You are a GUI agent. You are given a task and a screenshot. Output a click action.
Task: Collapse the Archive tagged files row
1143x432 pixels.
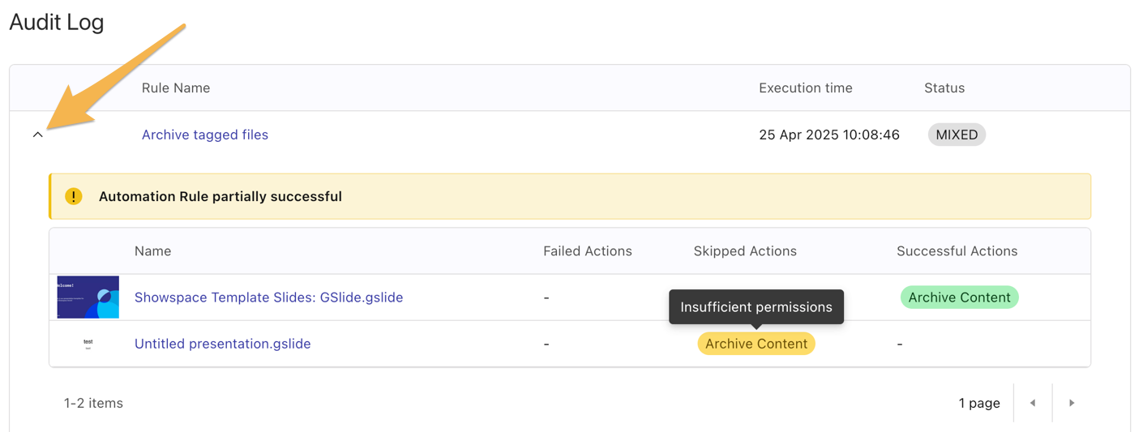point(37,135)
